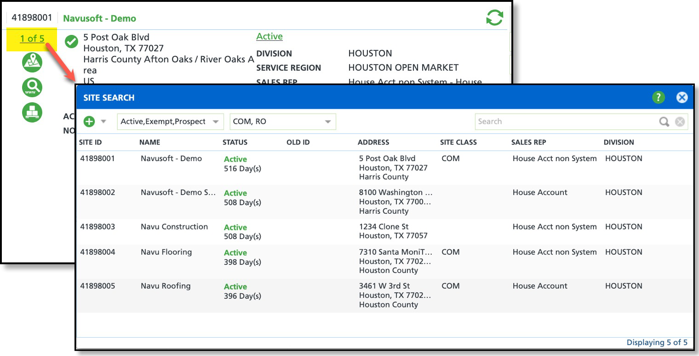Click the www web search icon
699x356 pixels.
click(32, 87)
